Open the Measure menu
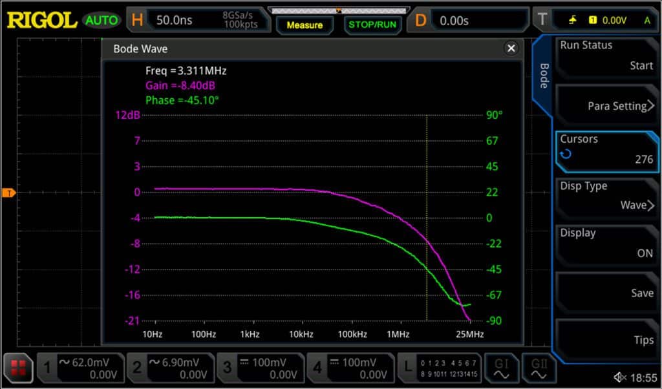The image size is (662, 389). tap(304, 25)
